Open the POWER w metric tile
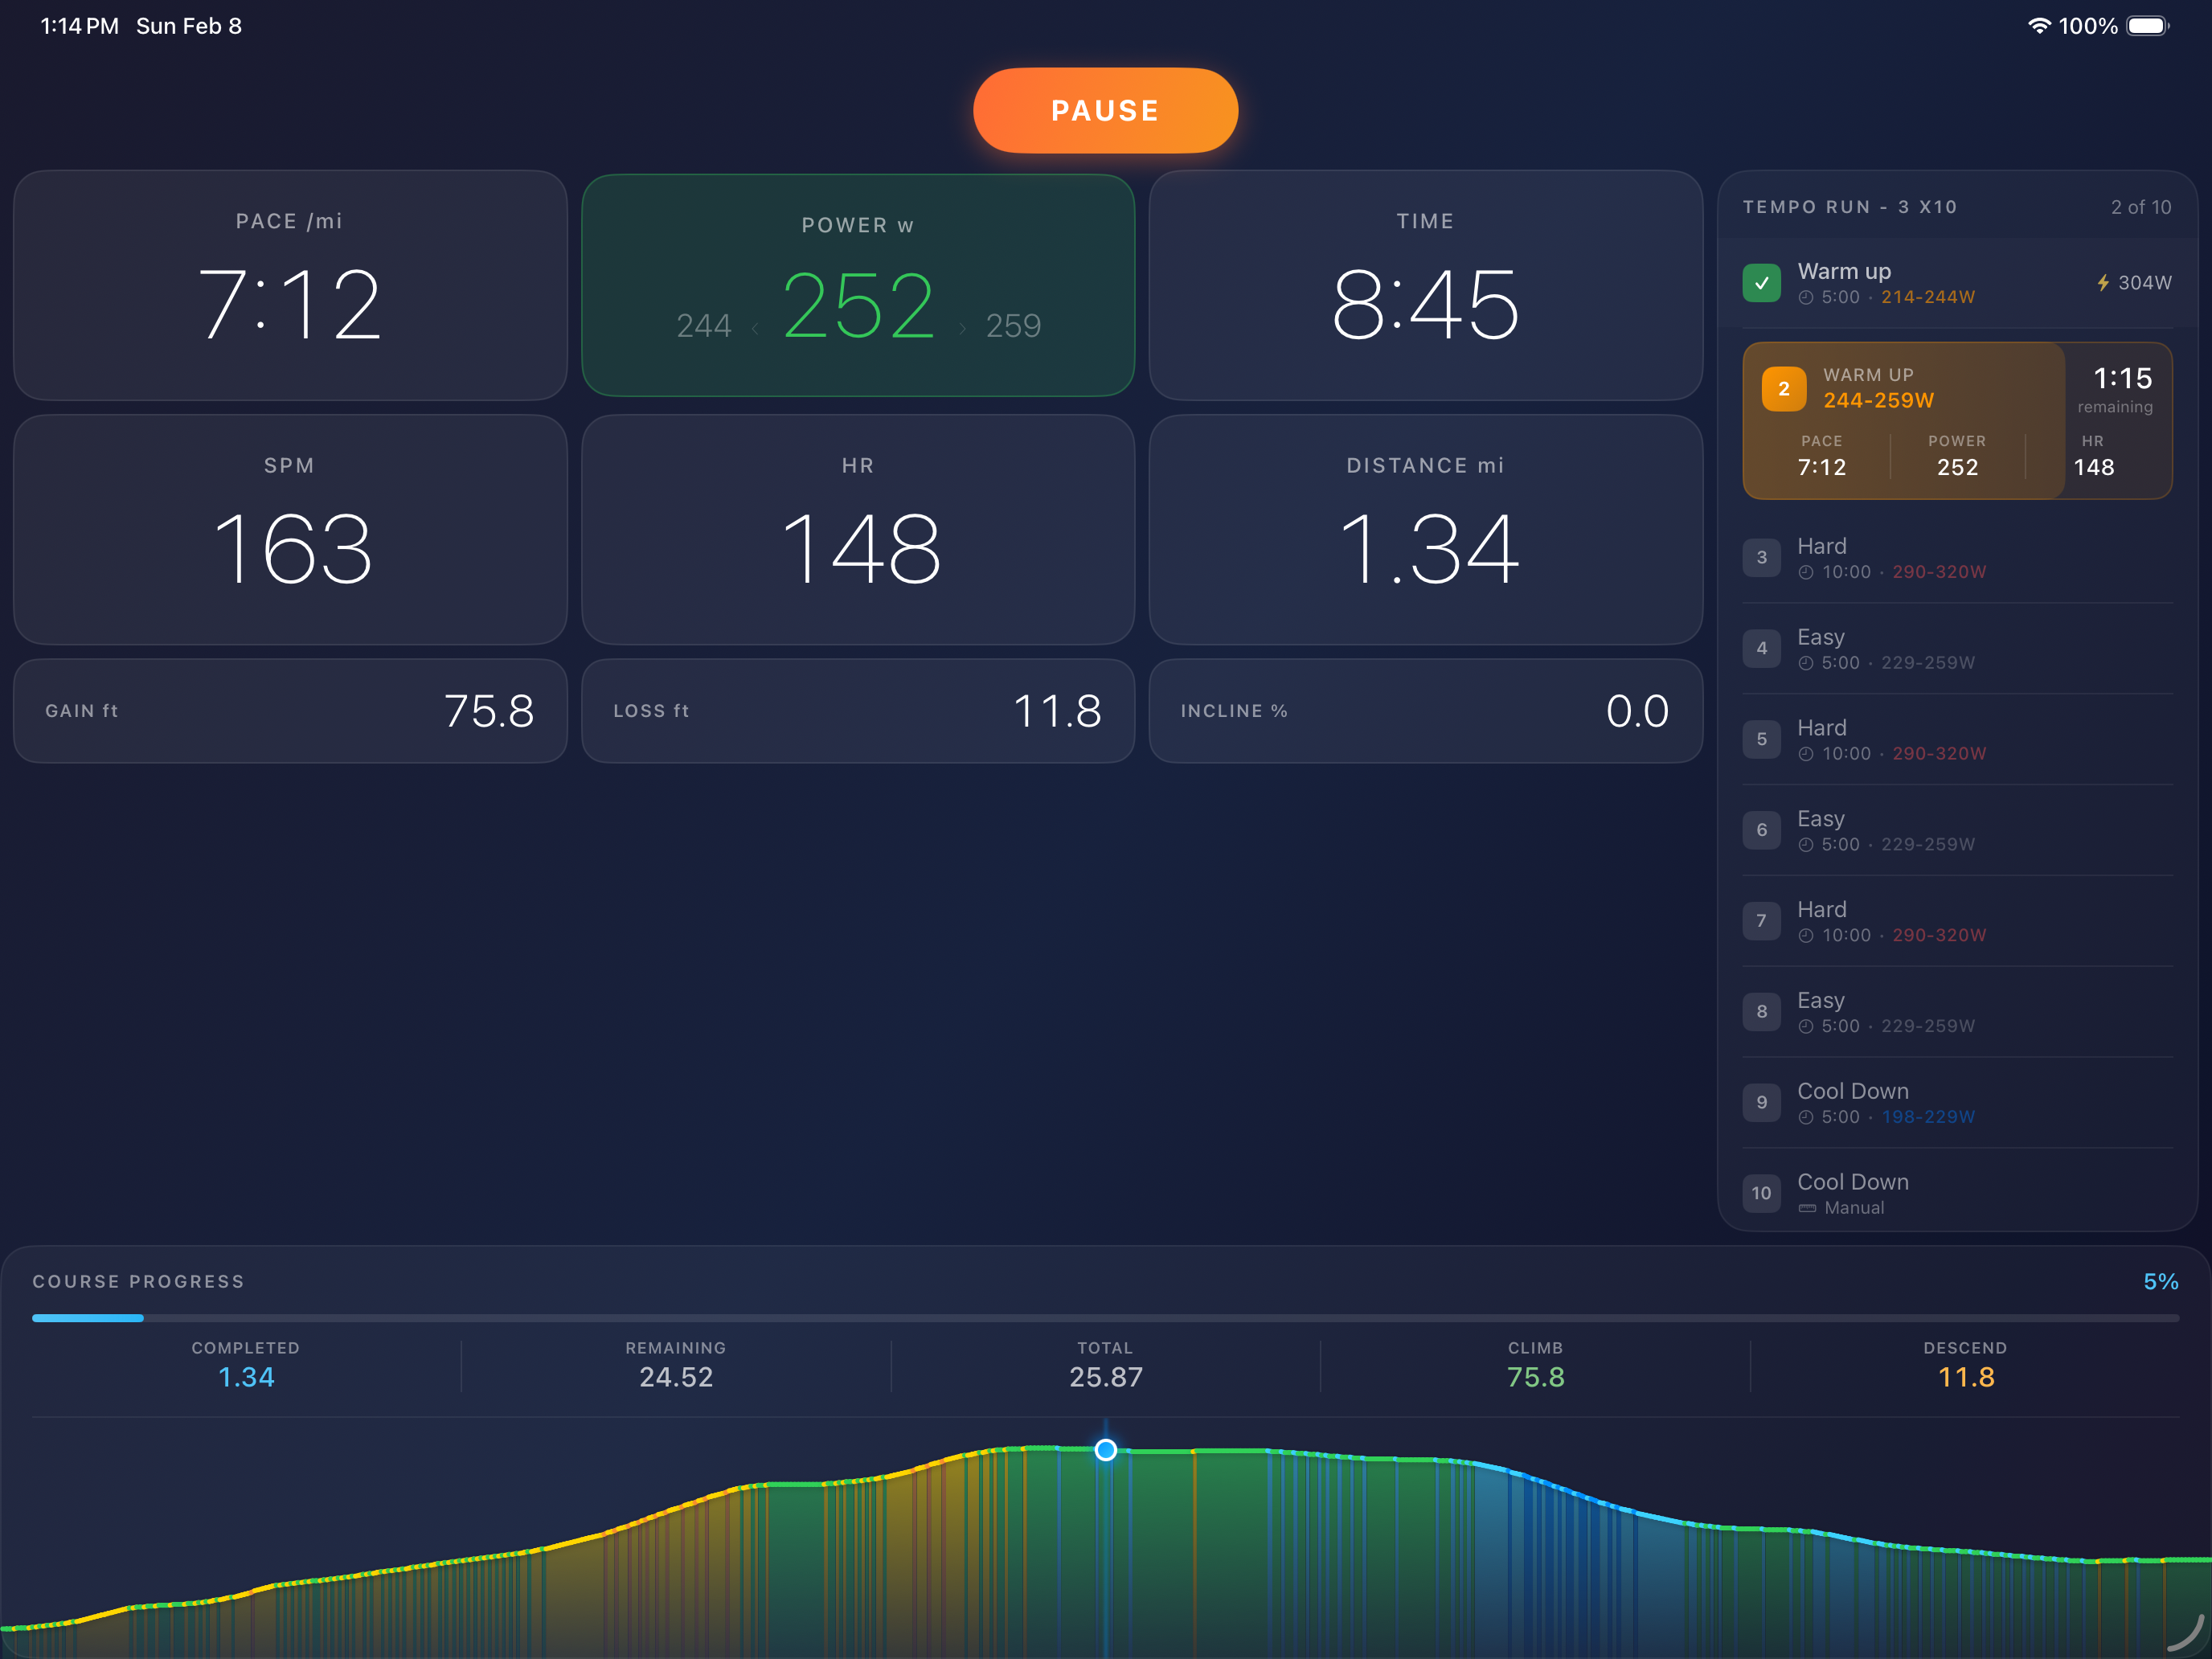Viewport: 2212px width, 1659px height. (858, 285)
